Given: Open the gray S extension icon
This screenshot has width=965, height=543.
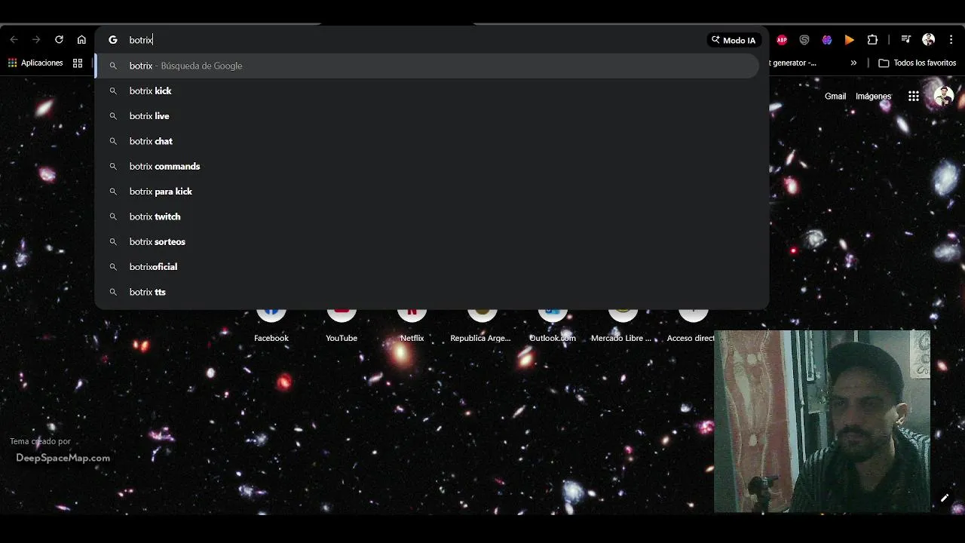Looking at the screenshot, I should (x=804, y=40).
